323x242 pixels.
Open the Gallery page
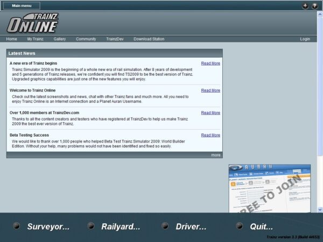[x=60, y=39]
